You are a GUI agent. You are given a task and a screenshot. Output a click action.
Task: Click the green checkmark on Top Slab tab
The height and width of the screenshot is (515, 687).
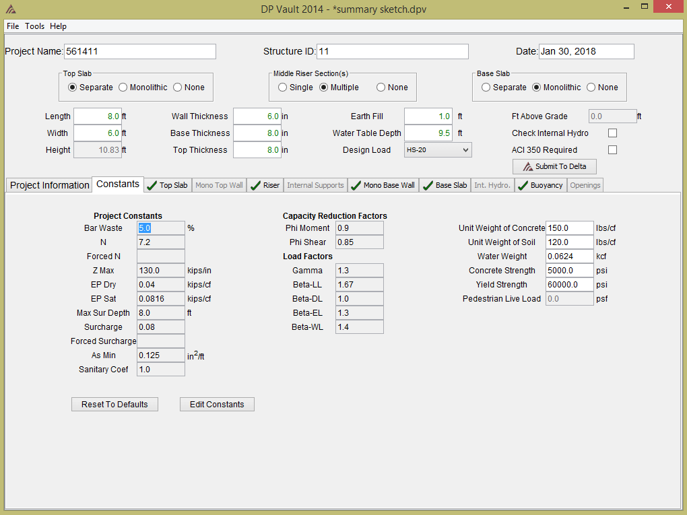point(152,186)
